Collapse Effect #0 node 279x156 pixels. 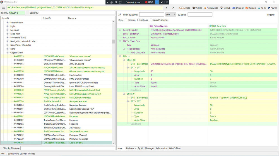124,60
